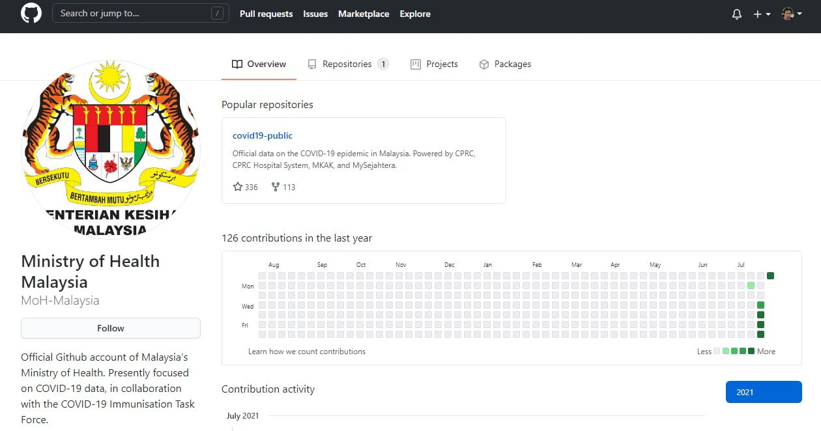Click the Contribution activity heading

[x=268, y=389]
